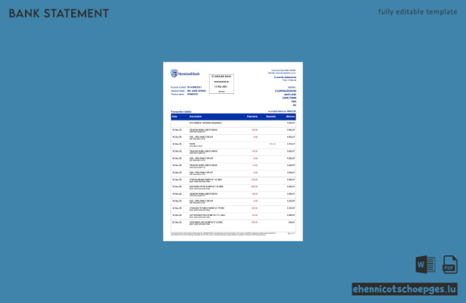Select the Statement Opening Balance row
466x303 pixels.
click(233, 123)
